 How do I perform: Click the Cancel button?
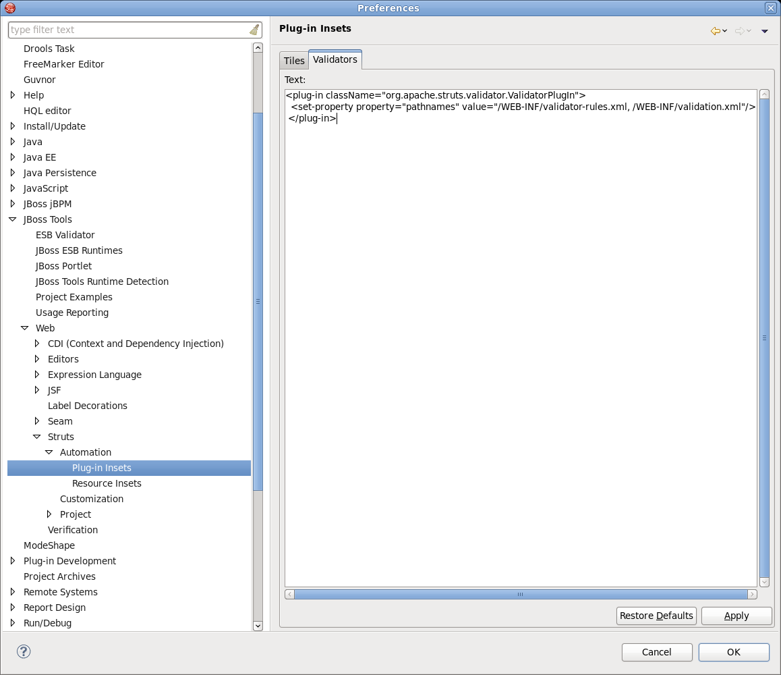656,652
